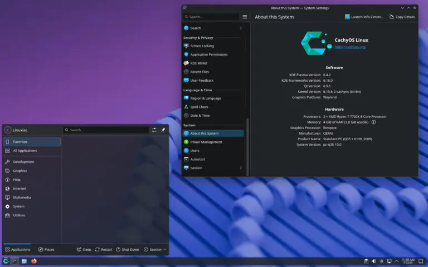The height and width of the screenshot is (267, 428).
Task: Launch Firefox from the taskbar
Action: click(34, 261)
